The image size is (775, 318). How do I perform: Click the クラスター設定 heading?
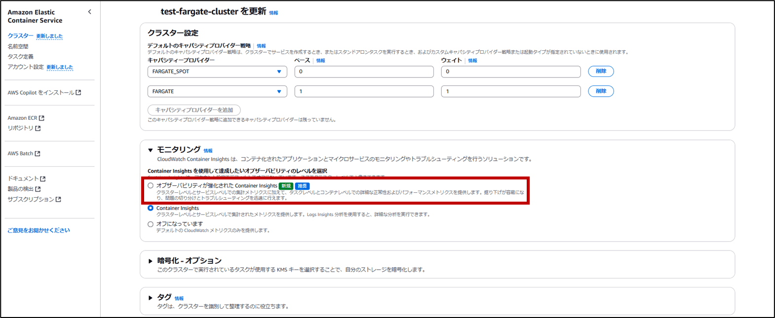[173, 33]
